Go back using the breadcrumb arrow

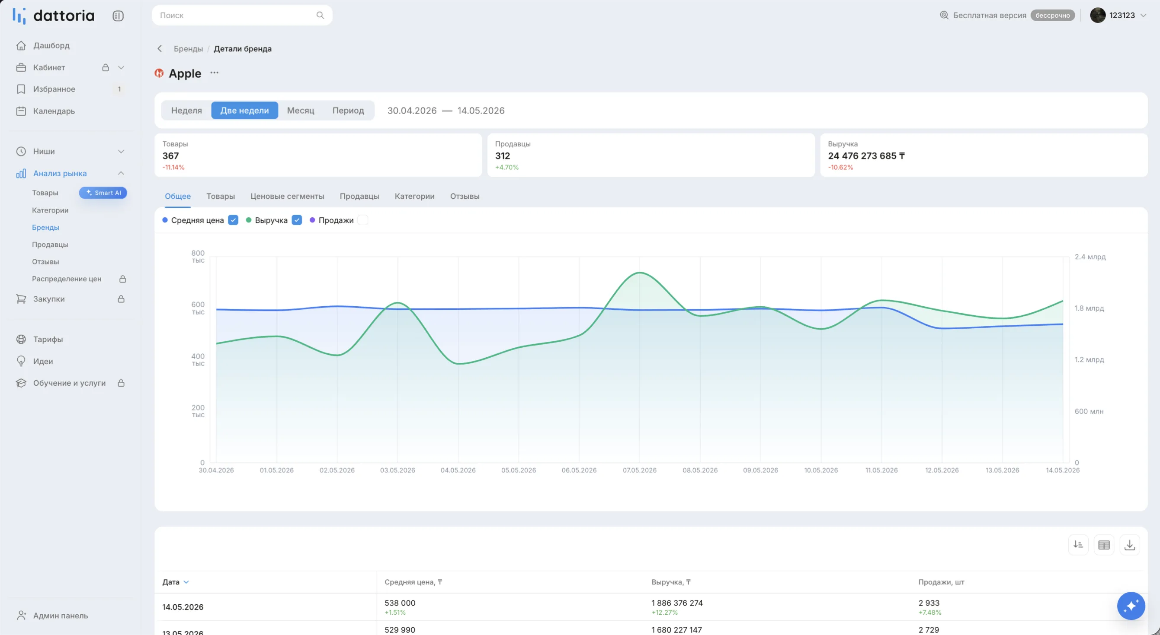tap(160, 48)
